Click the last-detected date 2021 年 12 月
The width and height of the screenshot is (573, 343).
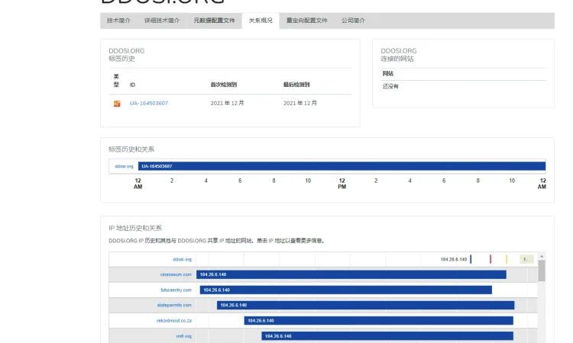(x=300, y=103)
